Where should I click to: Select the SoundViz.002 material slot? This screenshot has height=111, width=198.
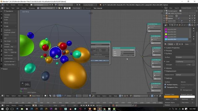point(176,34)
